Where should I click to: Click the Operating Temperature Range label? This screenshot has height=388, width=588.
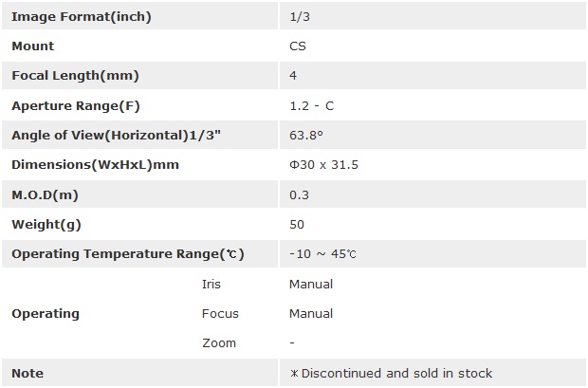(x=128, y=253)
